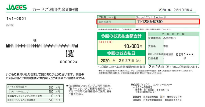The height and width of the screenshot is (107, 205).
Task: Click the registration number 第00007号
Action: 174,97
